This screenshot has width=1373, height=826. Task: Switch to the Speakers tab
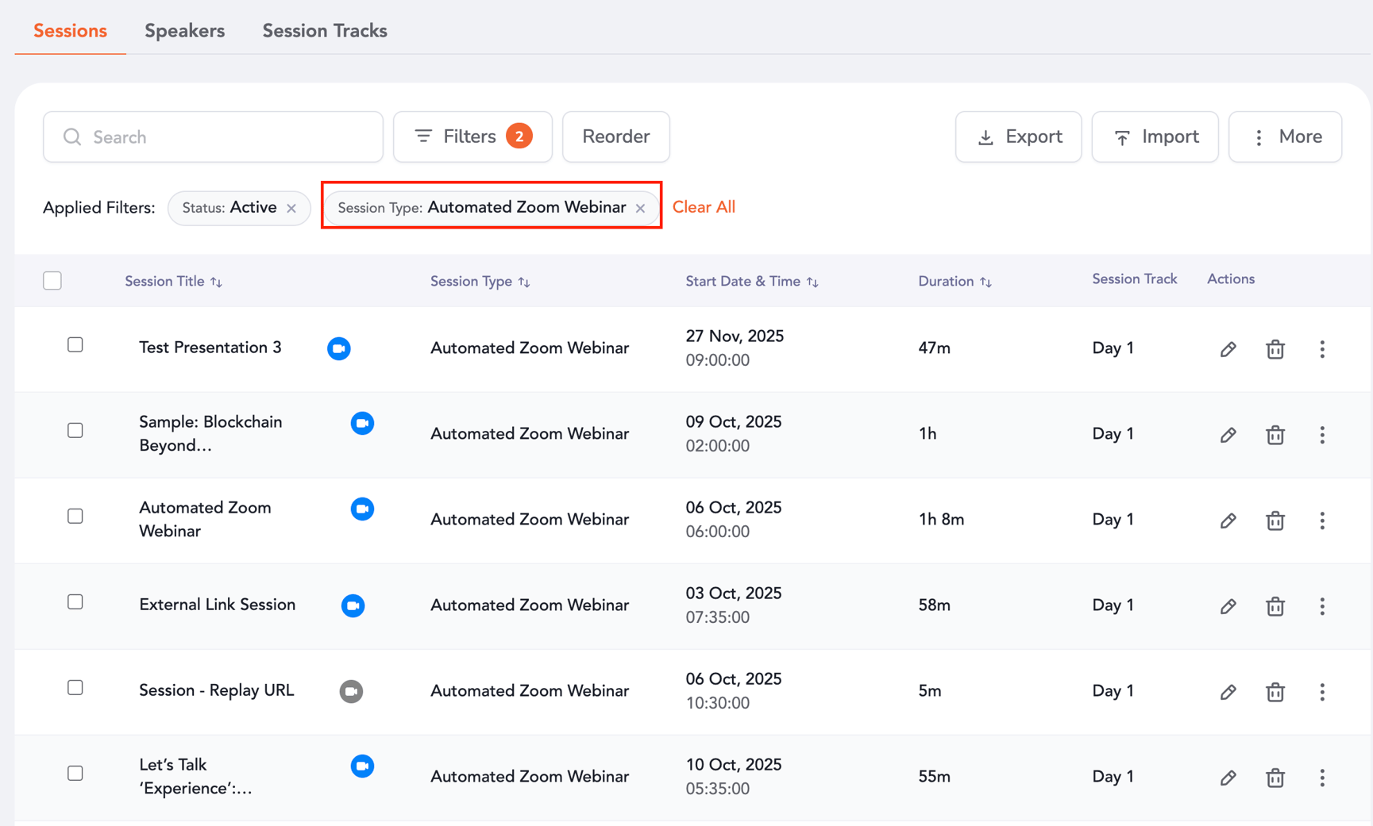tap(184, 30)
